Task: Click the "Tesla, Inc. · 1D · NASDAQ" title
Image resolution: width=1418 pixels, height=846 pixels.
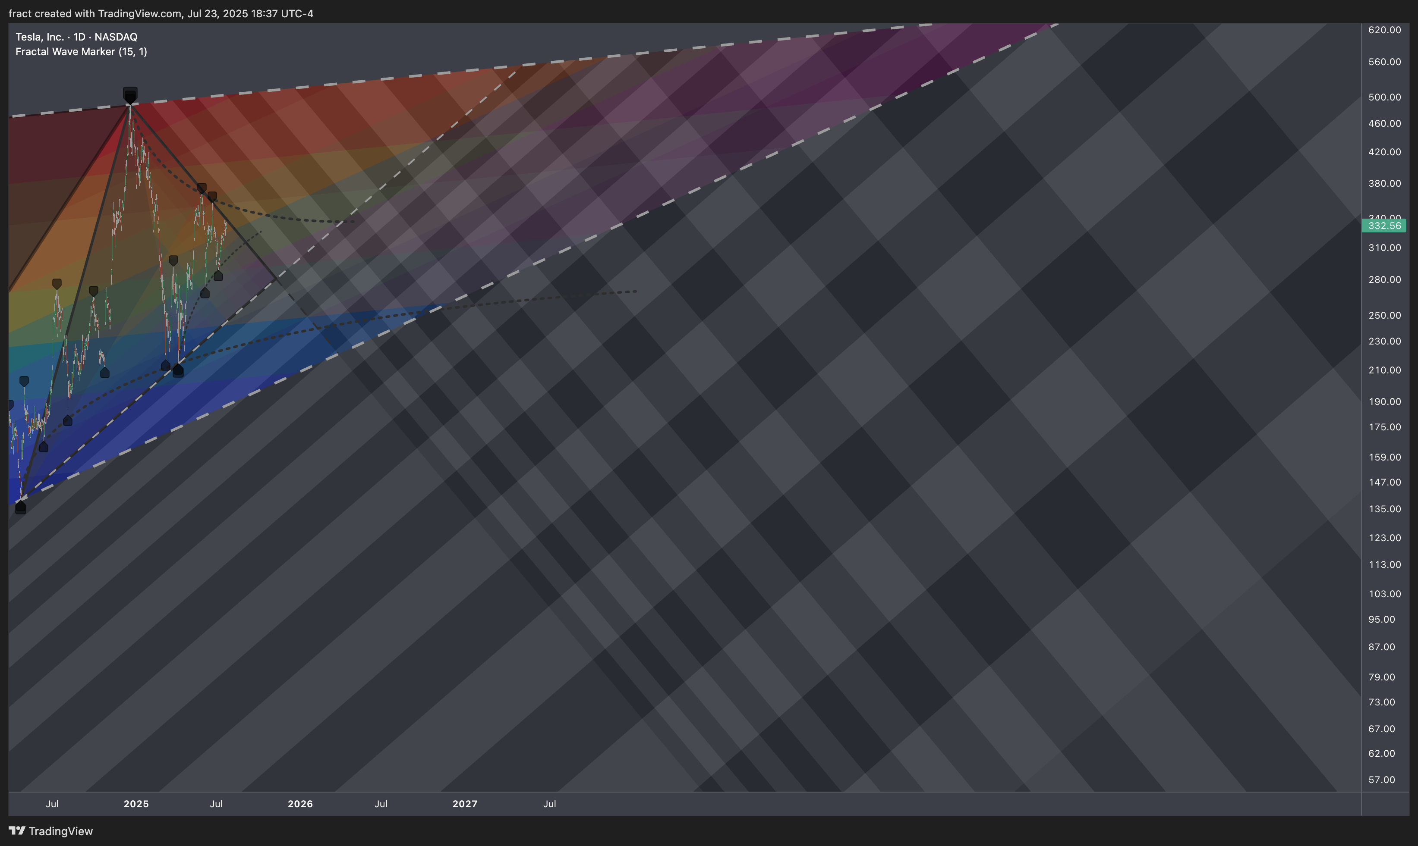Action: [x=76, y=37]
